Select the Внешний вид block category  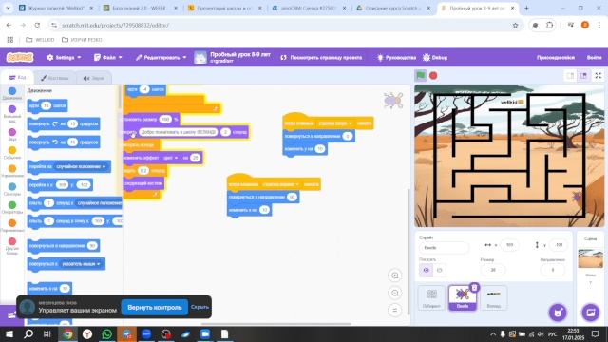pyautogui.click(x=12, y=110)
